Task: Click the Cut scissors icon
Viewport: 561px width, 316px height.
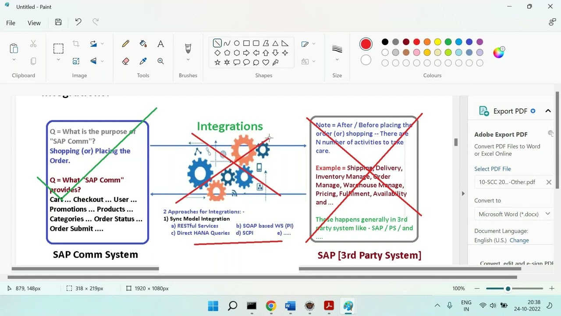Action: click(x=33, y=44)
